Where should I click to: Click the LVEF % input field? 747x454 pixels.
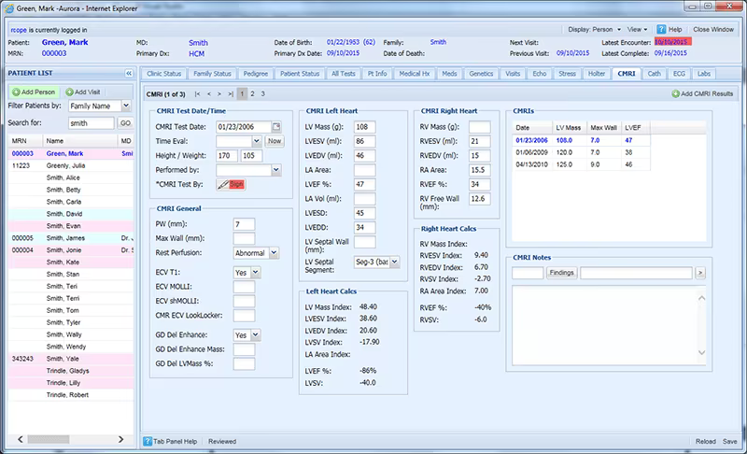(x=365, y=184)
